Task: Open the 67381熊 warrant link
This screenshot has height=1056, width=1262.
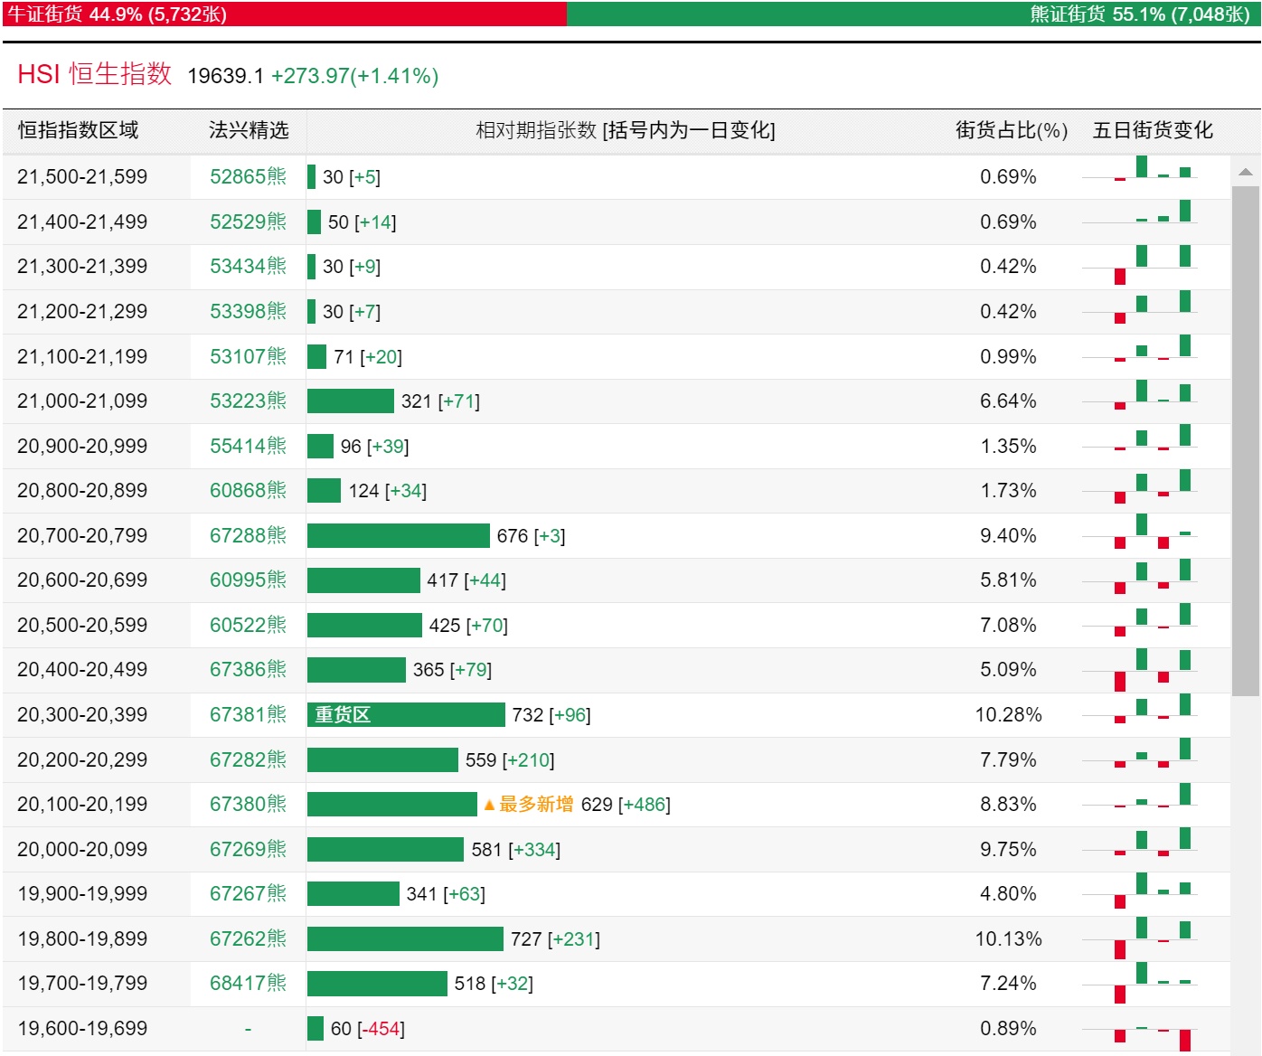Action: click(x=248, y=715)
